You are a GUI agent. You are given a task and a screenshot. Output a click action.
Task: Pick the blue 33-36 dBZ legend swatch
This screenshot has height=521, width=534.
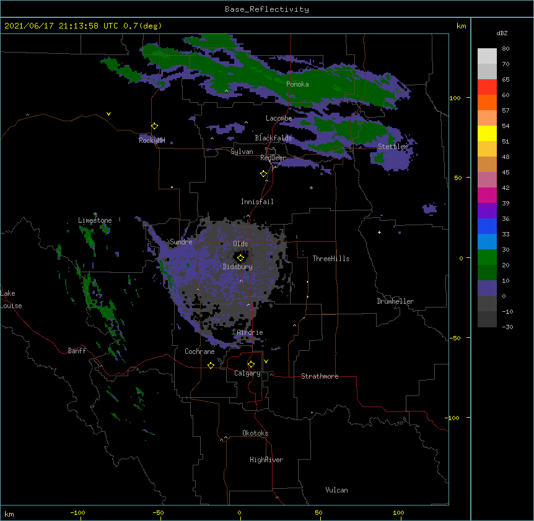487,226
